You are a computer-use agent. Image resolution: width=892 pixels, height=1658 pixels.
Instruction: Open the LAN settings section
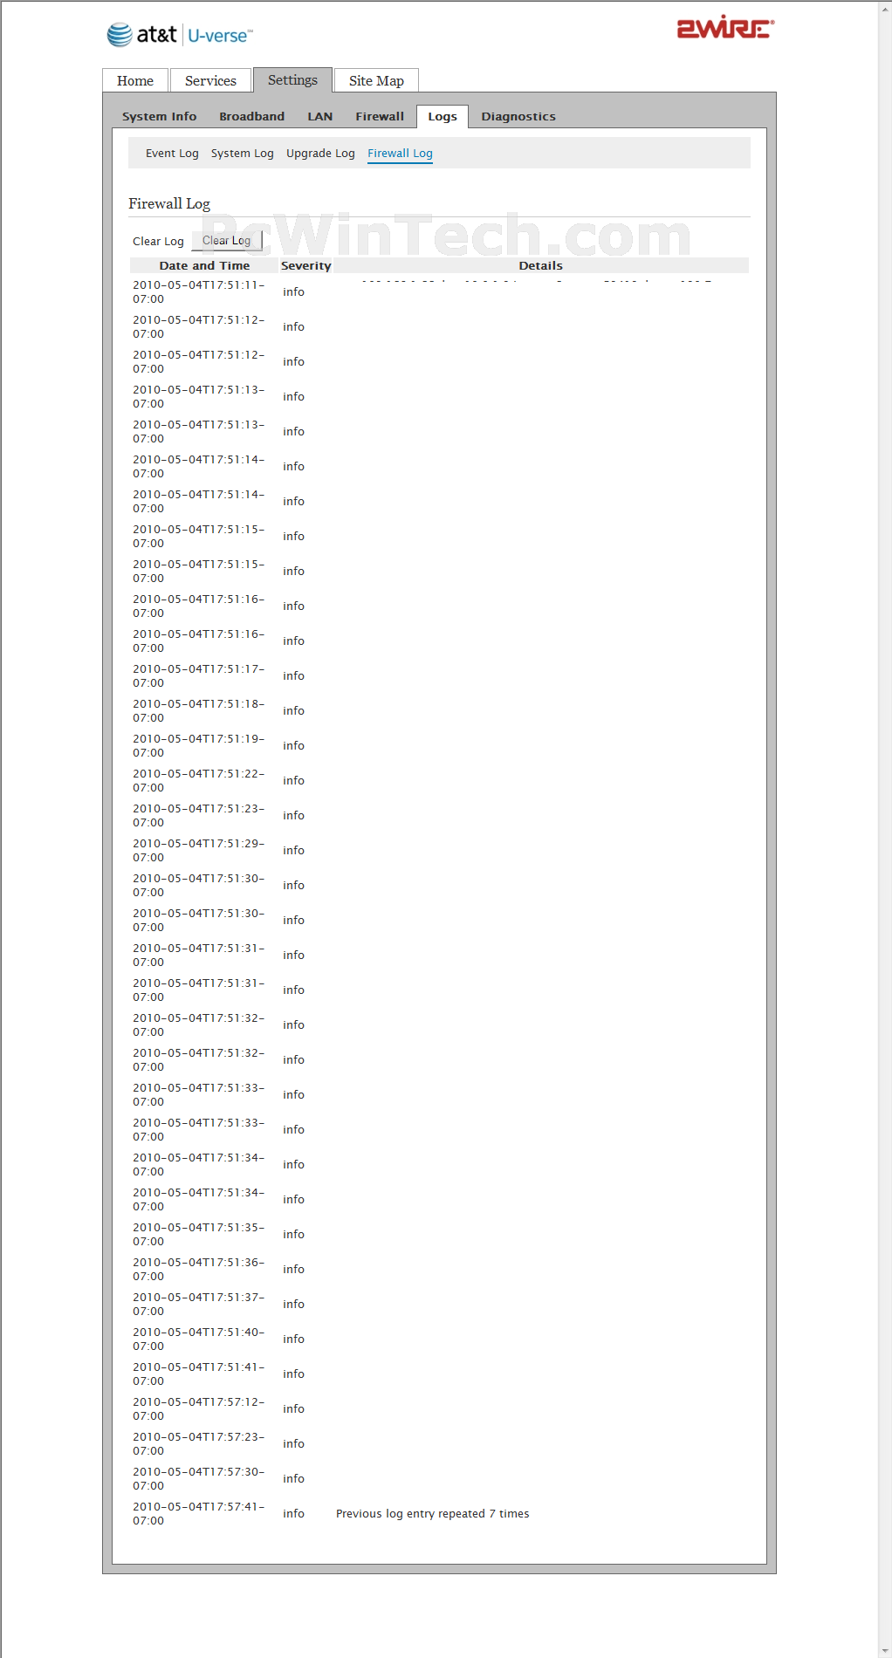pos(319,116)
